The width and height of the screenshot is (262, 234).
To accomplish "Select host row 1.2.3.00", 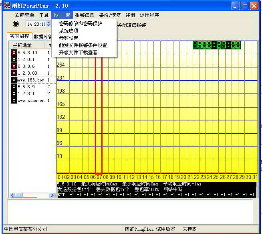I will 32,73.
